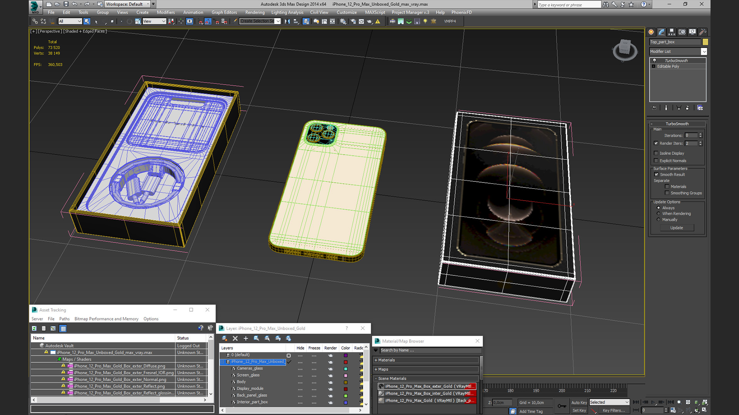Click Configure Modifier Sets icon
The width and height of the screenshot is (739, 415).
(x=700, y=108)
